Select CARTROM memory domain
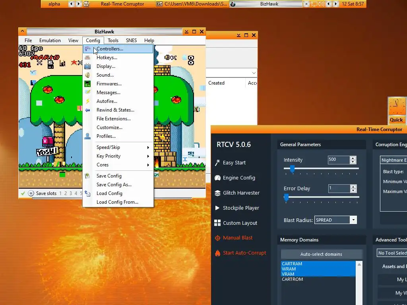The image size is (407, 305). (318, 279)
